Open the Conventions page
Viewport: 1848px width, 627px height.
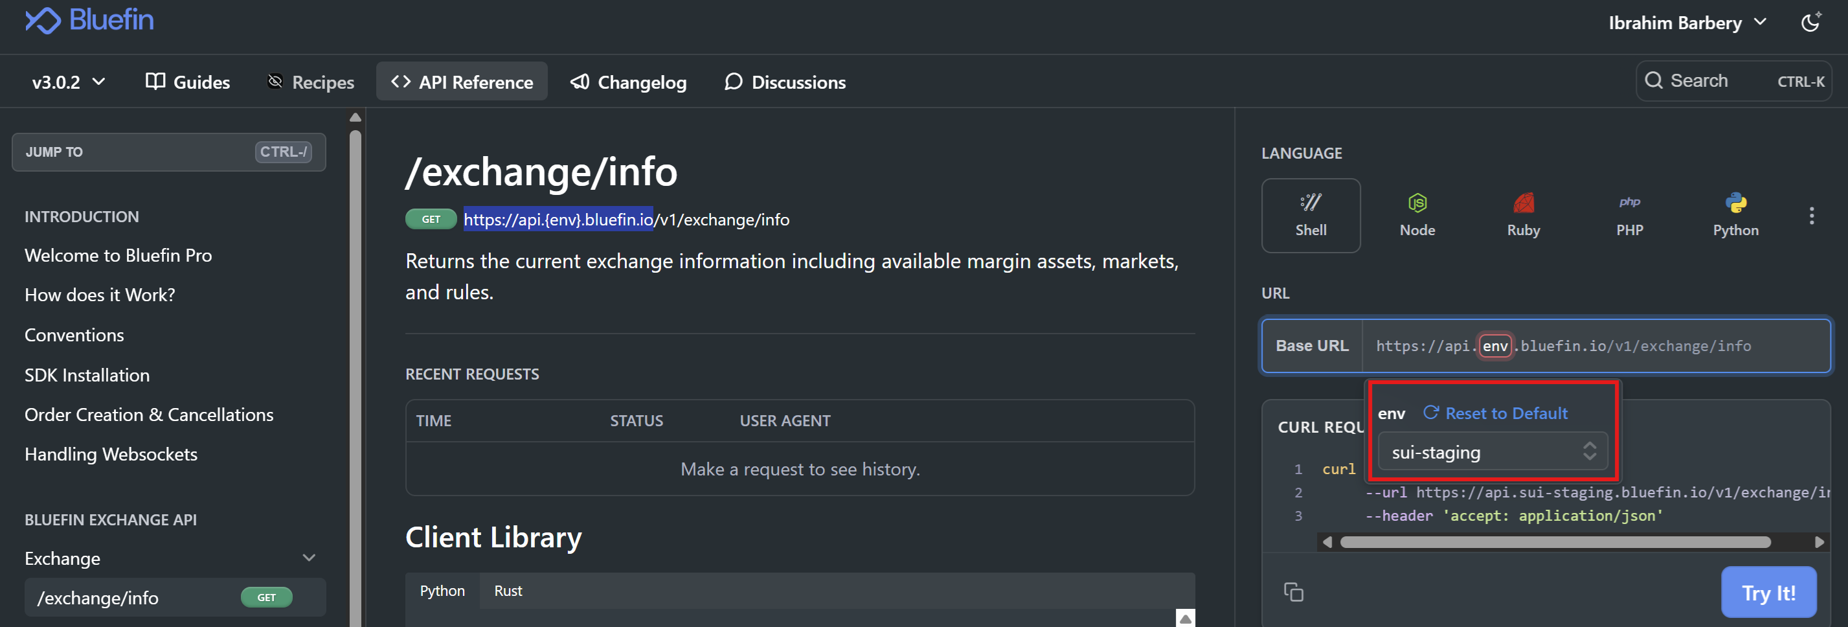(74, 335)
